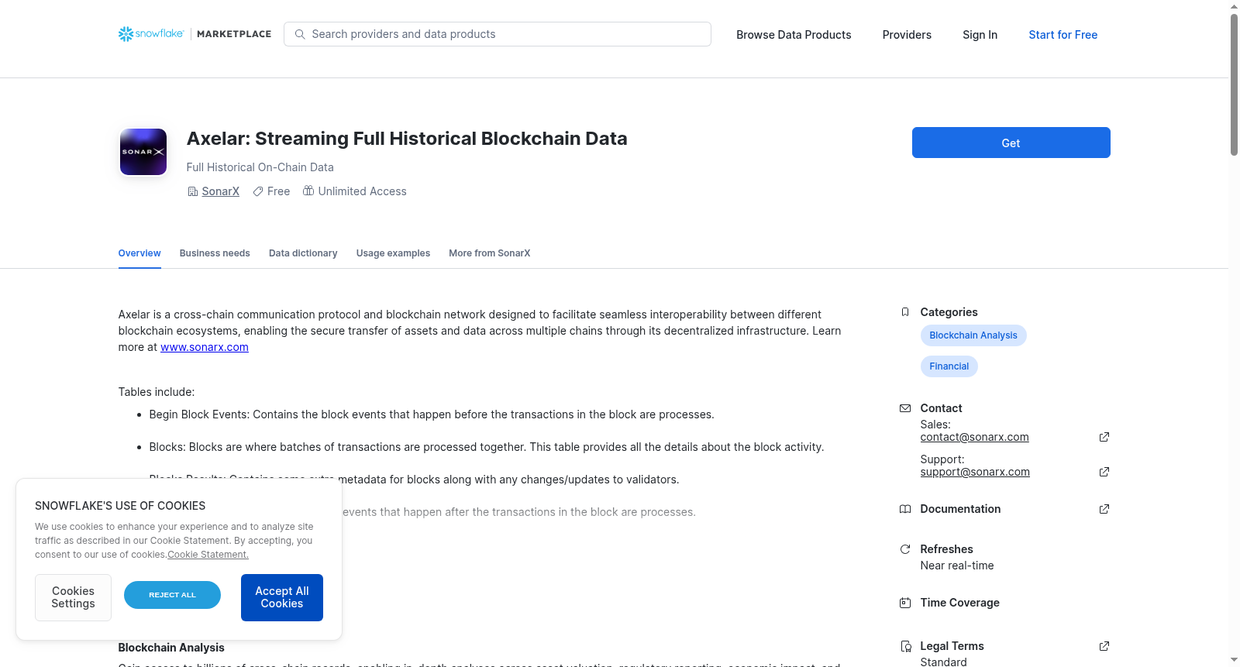
Task: Click the Documentation book icon
Action: tap(905, 509)
